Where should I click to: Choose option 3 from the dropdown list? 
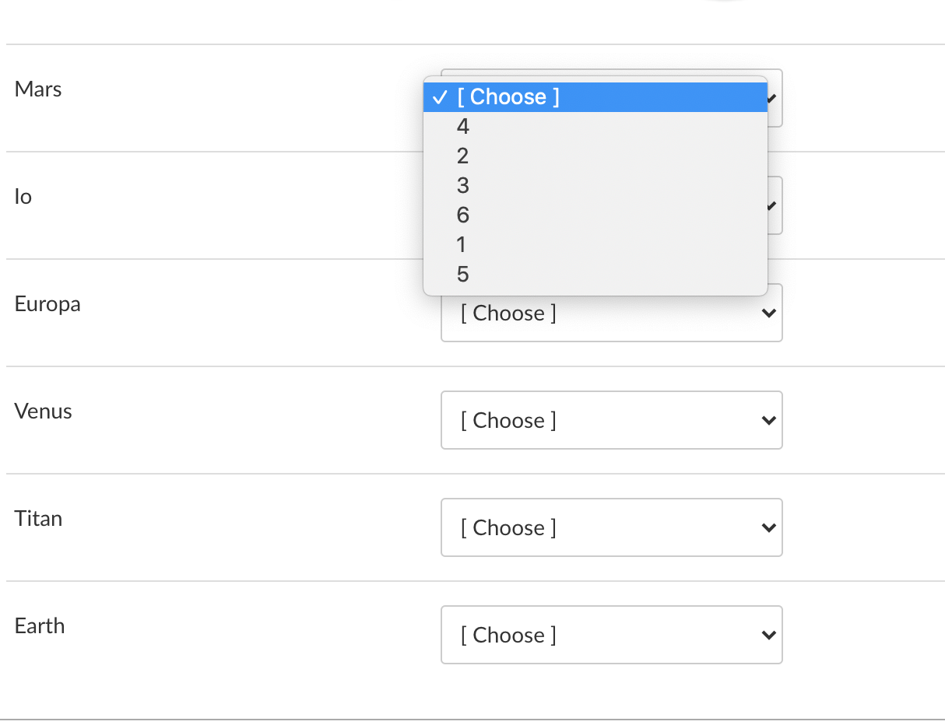click(595, 186)
